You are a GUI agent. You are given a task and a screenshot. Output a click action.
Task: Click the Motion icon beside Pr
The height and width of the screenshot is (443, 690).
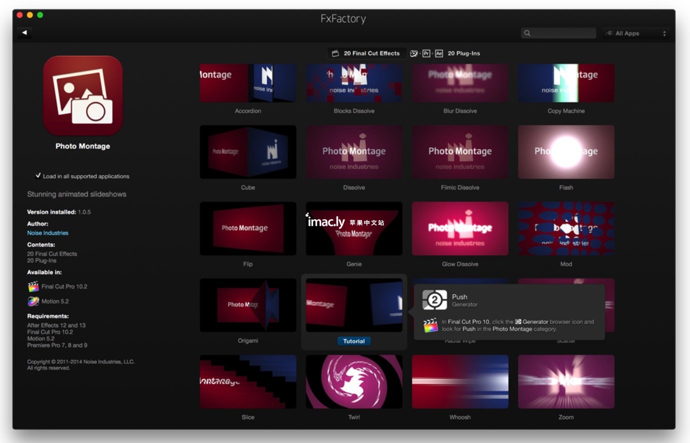[x=413, y=53]
